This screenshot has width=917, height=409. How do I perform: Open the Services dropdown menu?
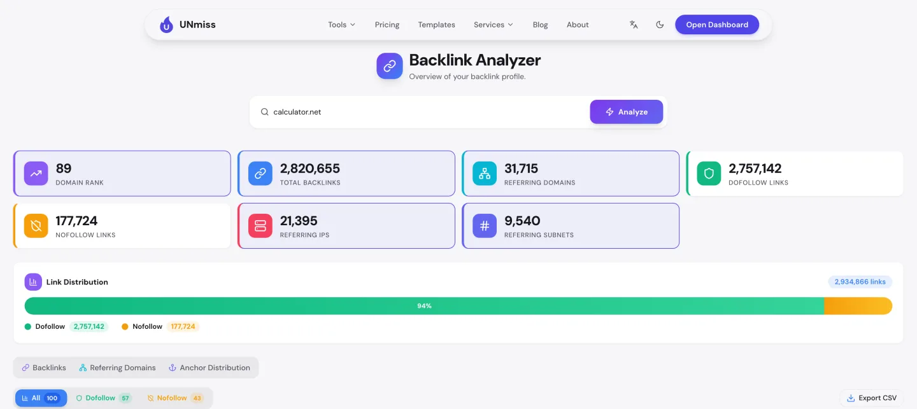point(494,25)
